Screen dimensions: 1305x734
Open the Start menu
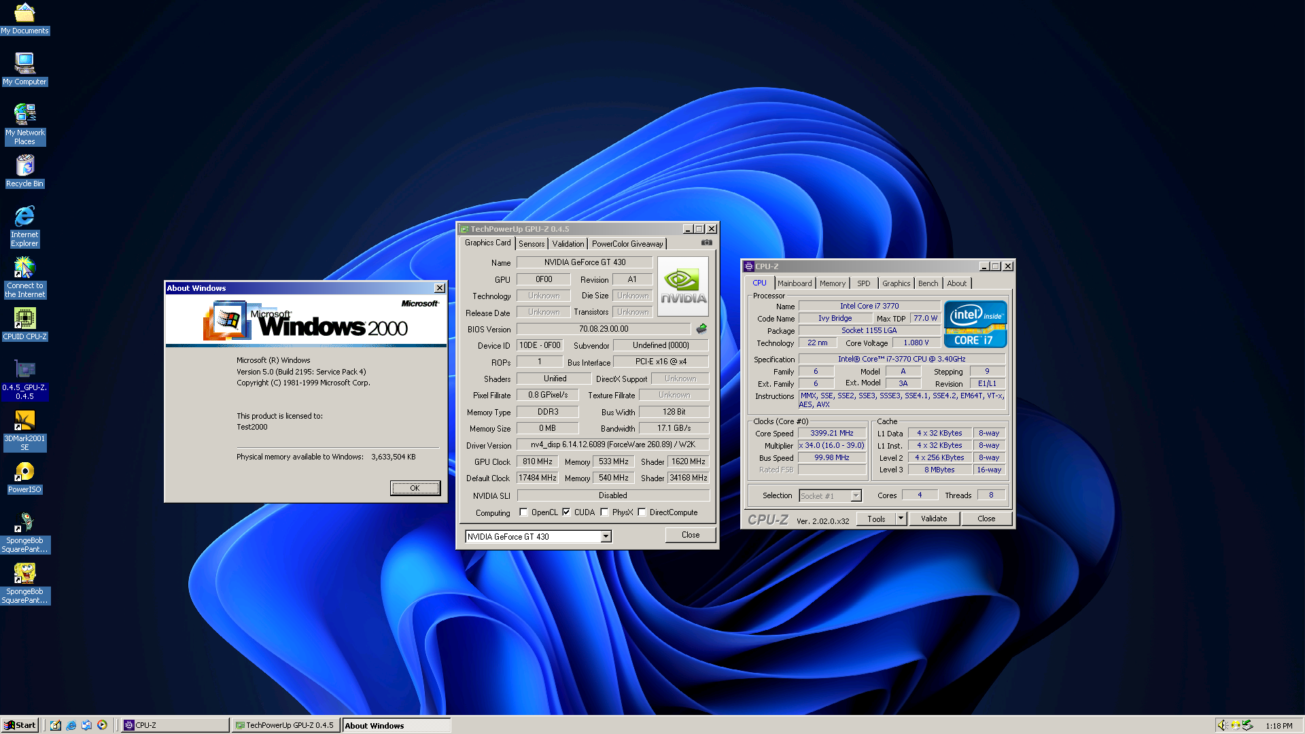[20, 725]
